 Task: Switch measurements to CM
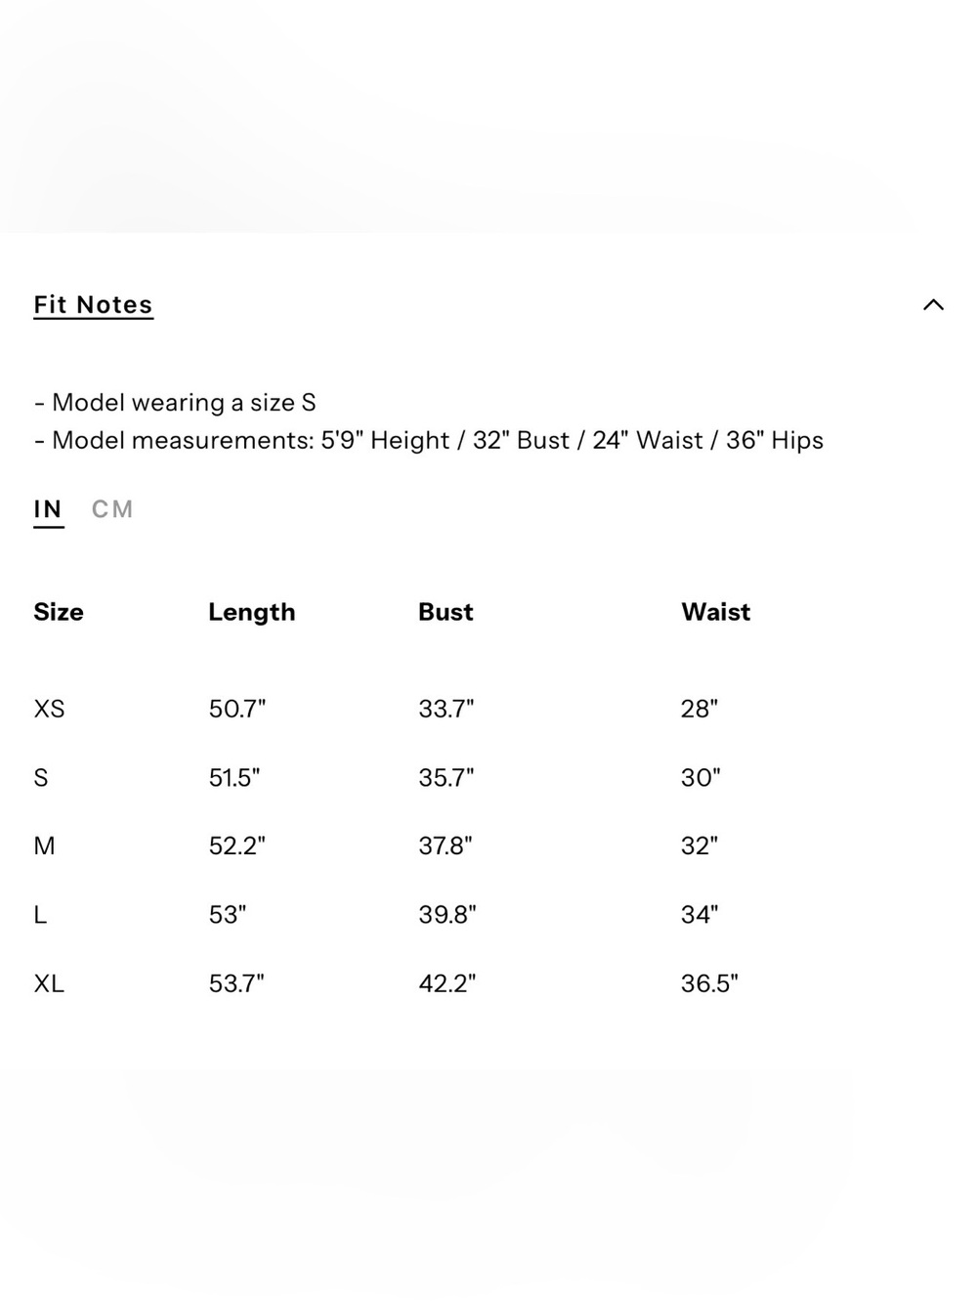pyautogui.click(x=112, y=509)
